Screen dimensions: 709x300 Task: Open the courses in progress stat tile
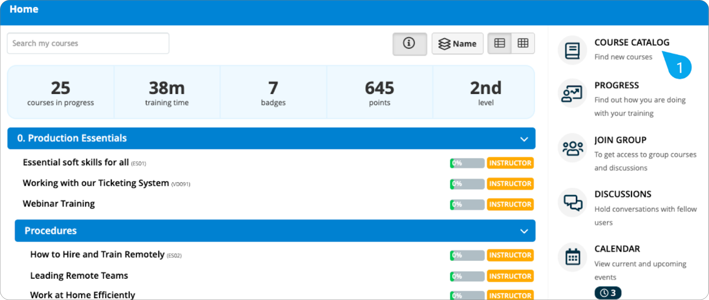pos(61,92)
